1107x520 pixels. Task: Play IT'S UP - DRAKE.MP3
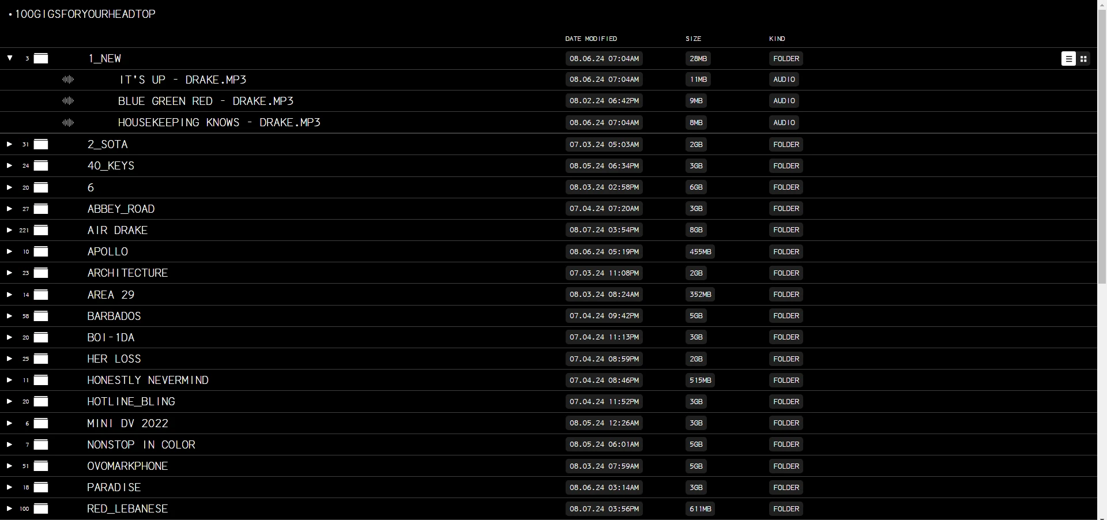183,80
